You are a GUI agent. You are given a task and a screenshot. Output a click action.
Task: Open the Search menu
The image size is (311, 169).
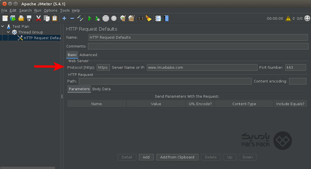click(x=25, y=10)
